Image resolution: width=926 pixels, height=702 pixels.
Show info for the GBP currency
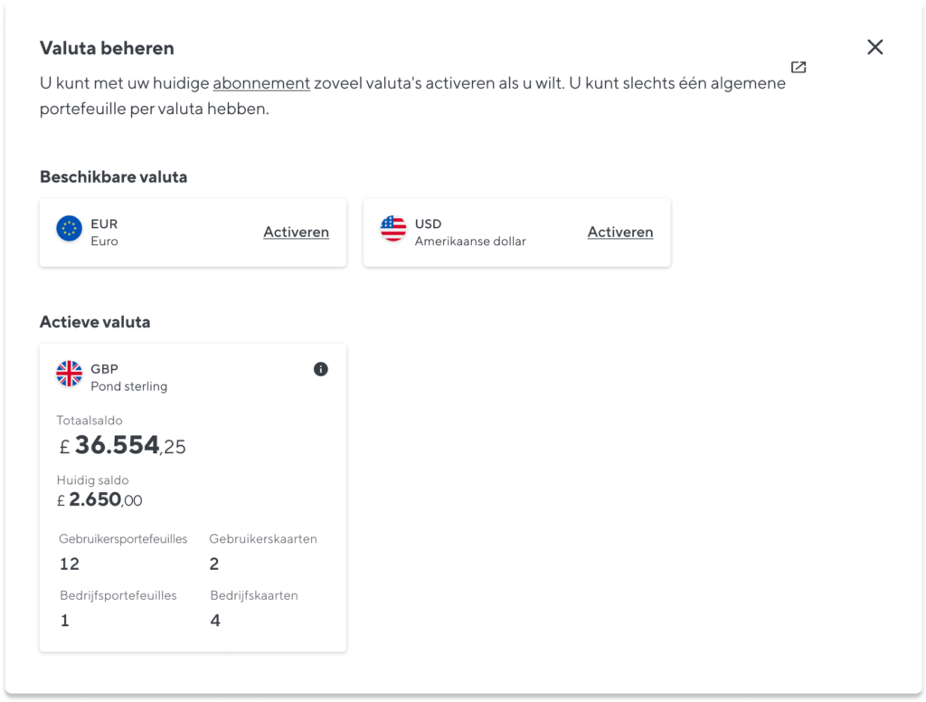(321, 369)
